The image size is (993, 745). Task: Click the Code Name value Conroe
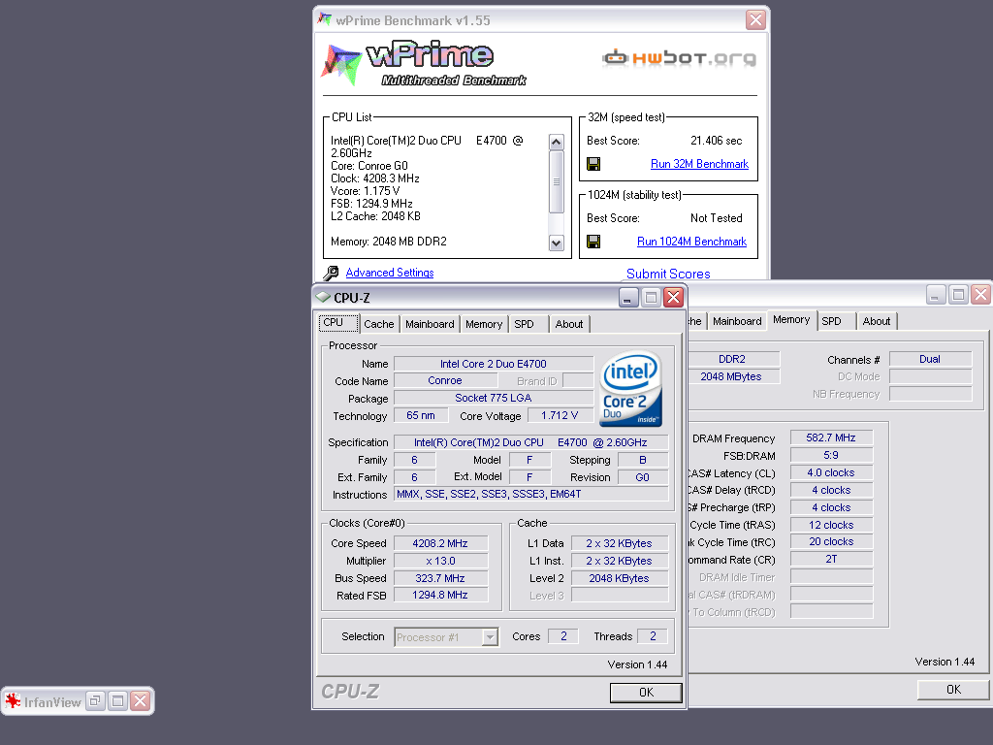tap(444, 380)
